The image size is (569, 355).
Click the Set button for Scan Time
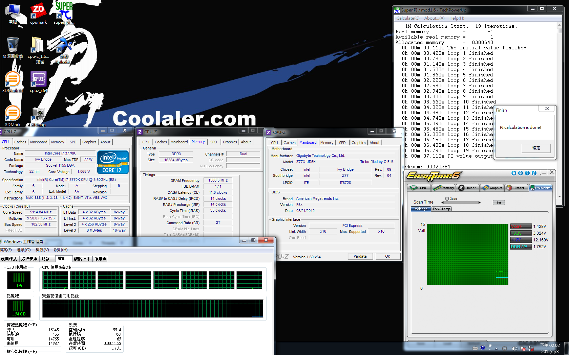[499, 203]
